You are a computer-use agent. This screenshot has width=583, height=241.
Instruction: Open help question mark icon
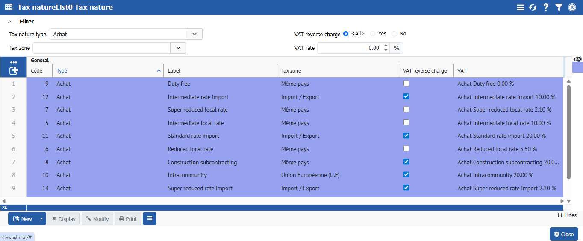tap(546, 7)
